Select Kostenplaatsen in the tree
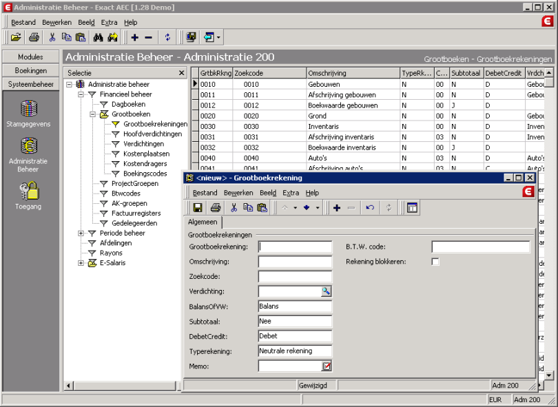This screenshot has height=407, width=558. 146,154
